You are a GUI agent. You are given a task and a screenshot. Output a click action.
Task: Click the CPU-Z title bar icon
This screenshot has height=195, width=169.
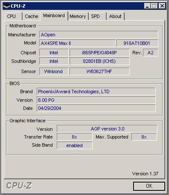coord(7,6)
